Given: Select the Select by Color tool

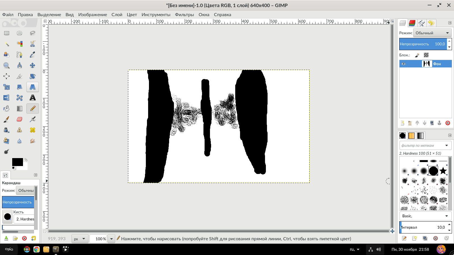Looking at the screenshot, I should click(x=19, y=44).
